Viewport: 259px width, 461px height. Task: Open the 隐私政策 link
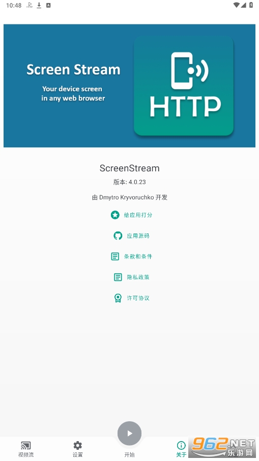tap(138, 277)
